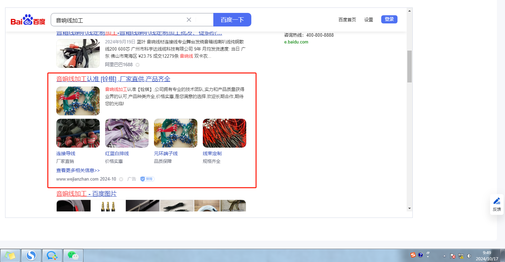Open the WeChat taskbar icon
This screenshot has width=505, height=262.
point(73,255)
